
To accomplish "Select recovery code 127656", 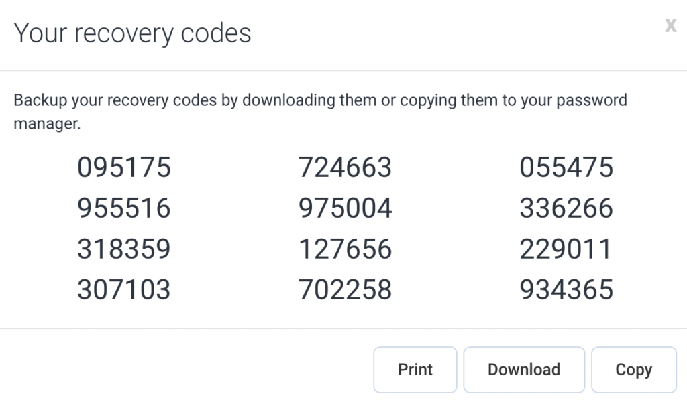I will [x=346, y=249].
